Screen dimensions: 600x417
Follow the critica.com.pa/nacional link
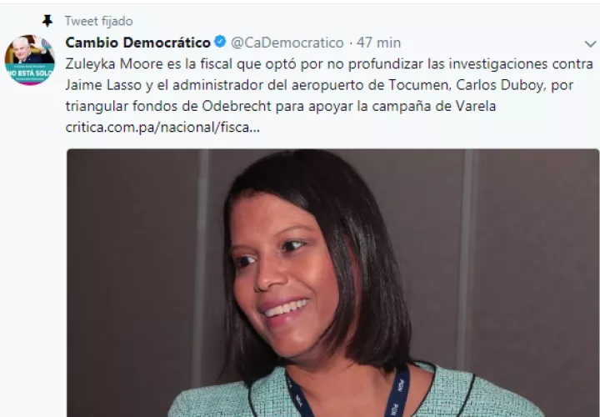pos(162,127)
